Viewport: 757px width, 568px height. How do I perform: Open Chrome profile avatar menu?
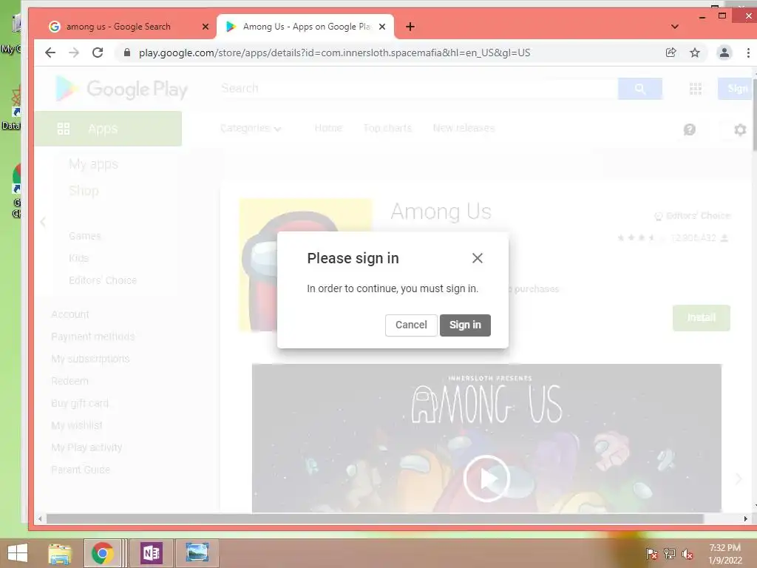click(724, 53)
